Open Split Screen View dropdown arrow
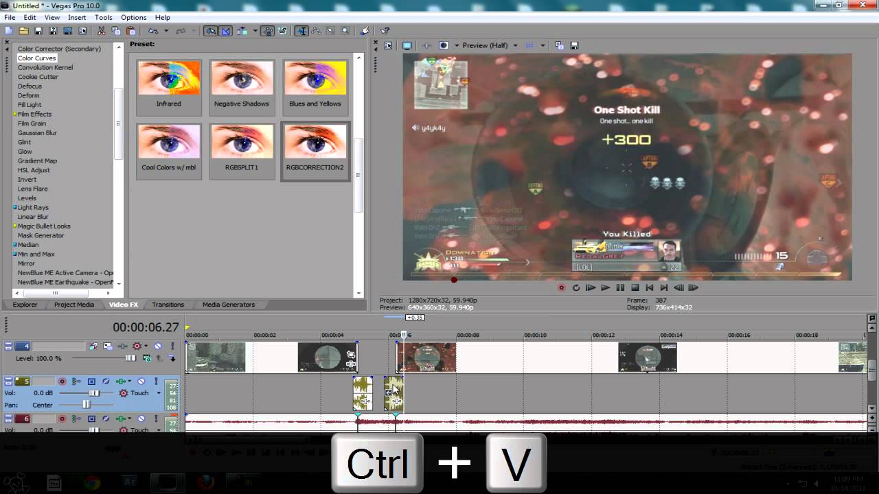Screen dimensions: 879x494 457,45
